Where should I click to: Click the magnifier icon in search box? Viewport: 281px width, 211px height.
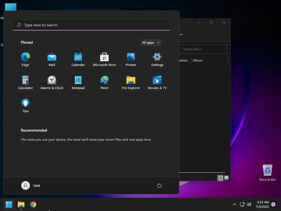[x=19, y=25]
